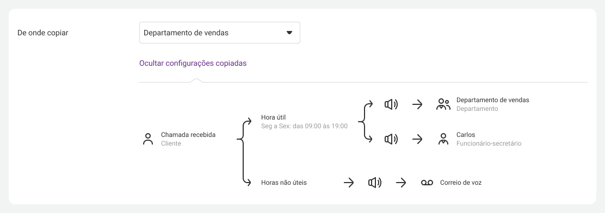Click the voicemail icon beside Correio de voz

click(x=427, y=183)
